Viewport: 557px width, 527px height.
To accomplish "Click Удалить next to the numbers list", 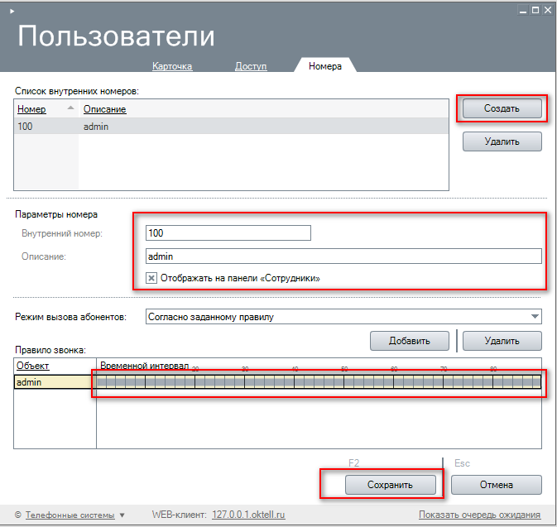I will (502, 141).
